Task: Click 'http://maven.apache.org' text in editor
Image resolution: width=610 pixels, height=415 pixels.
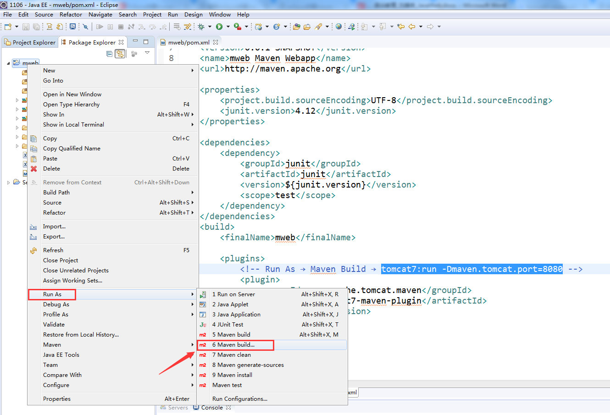Action: pos(283,69)
